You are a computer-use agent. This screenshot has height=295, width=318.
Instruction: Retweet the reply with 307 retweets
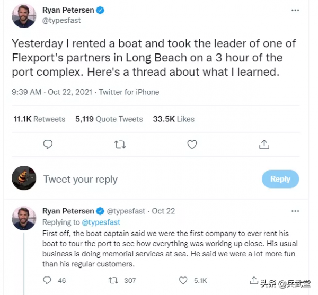coord(113,280)
